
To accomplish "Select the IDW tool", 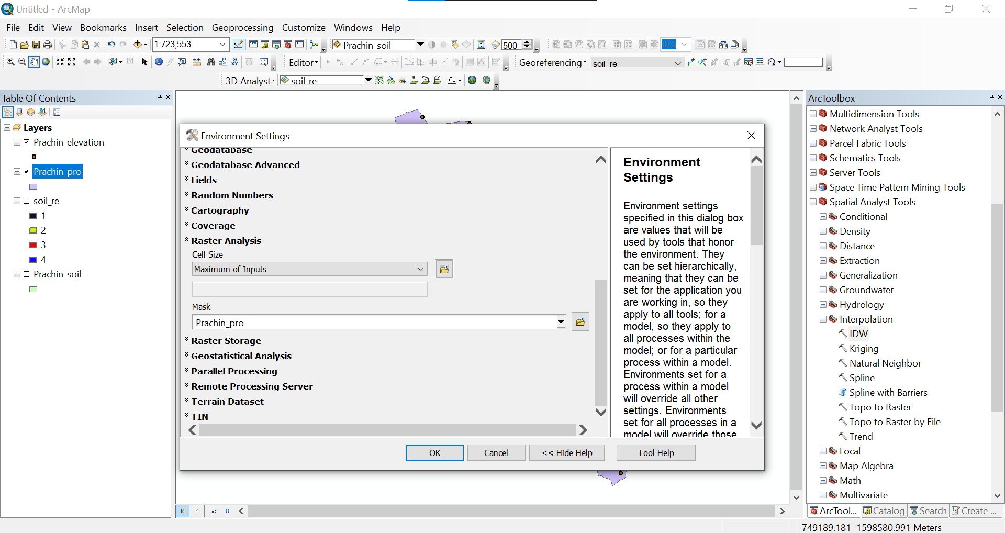I will [858, 334].
